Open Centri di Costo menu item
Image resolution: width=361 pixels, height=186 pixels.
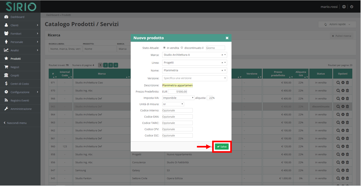(x=20, y=84)
